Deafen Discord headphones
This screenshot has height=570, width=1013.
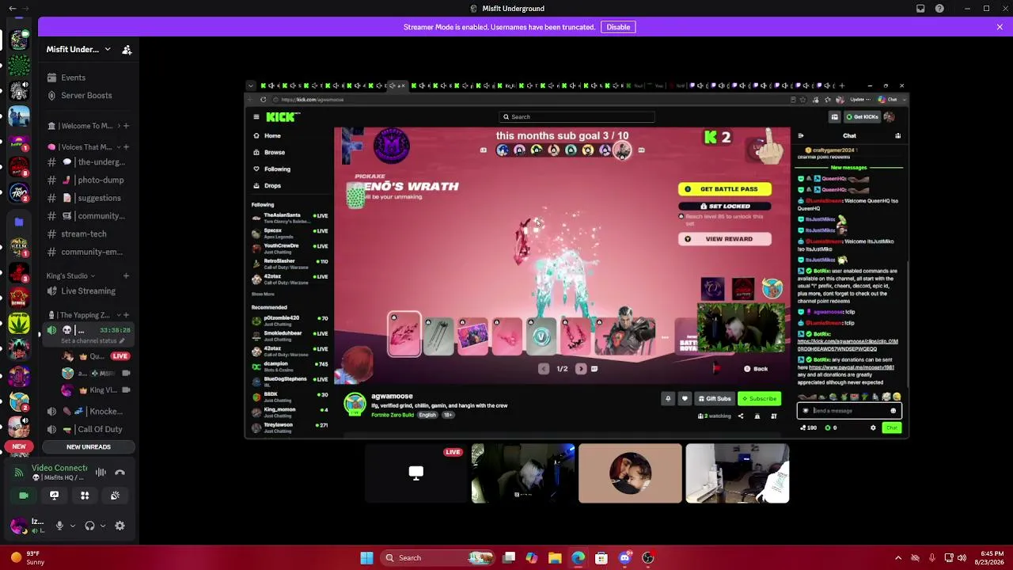[89, 526]
